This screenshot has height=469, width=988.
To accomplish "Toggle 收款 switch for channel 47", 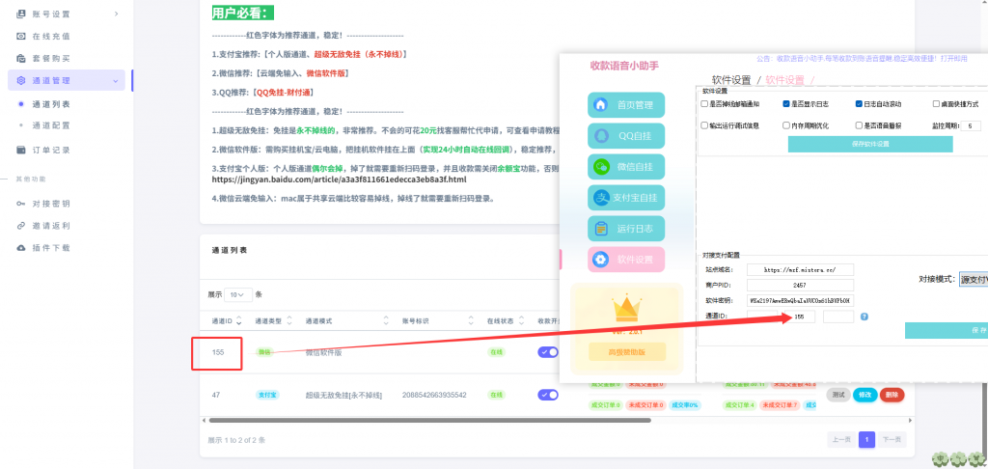I will tap(548, 395).
